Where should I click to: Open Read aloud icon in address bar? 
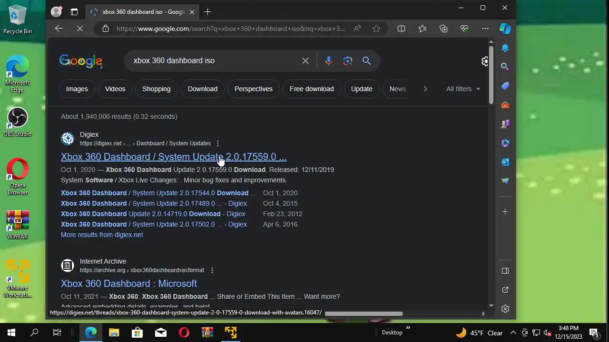(x=357, y=28)
